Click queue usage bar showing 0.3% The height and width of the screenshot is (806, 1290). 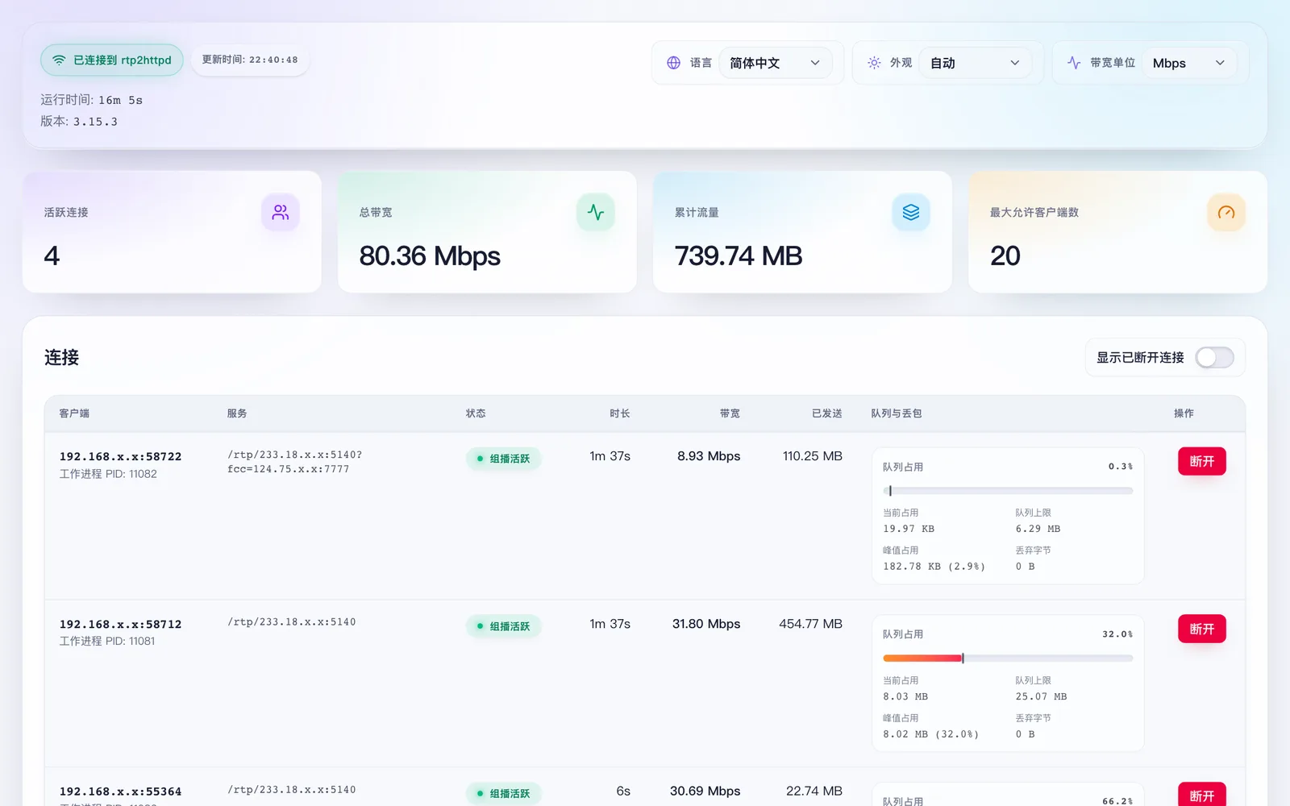1008,491
